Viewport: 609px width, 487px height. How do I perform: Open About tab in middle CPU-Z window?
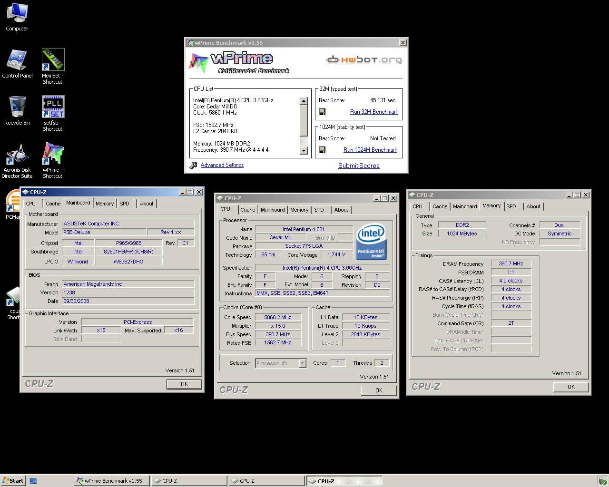(x=341, y=210)
